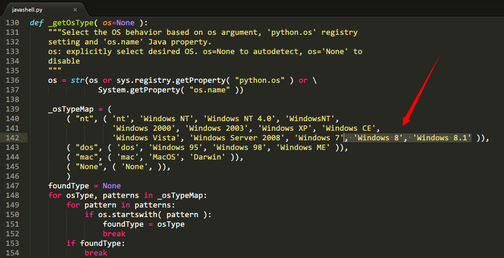Click the highlighted 'Windows 8' string
The image size is (504, 258).
click(379, 138)
